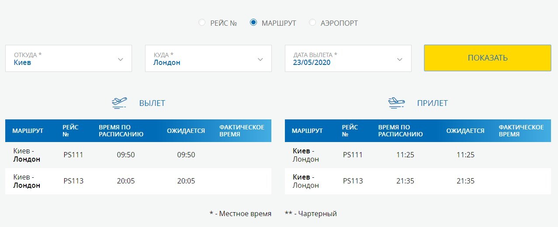Click flight PS111 in arrivals table
The image size is (558, 227).
353,155
